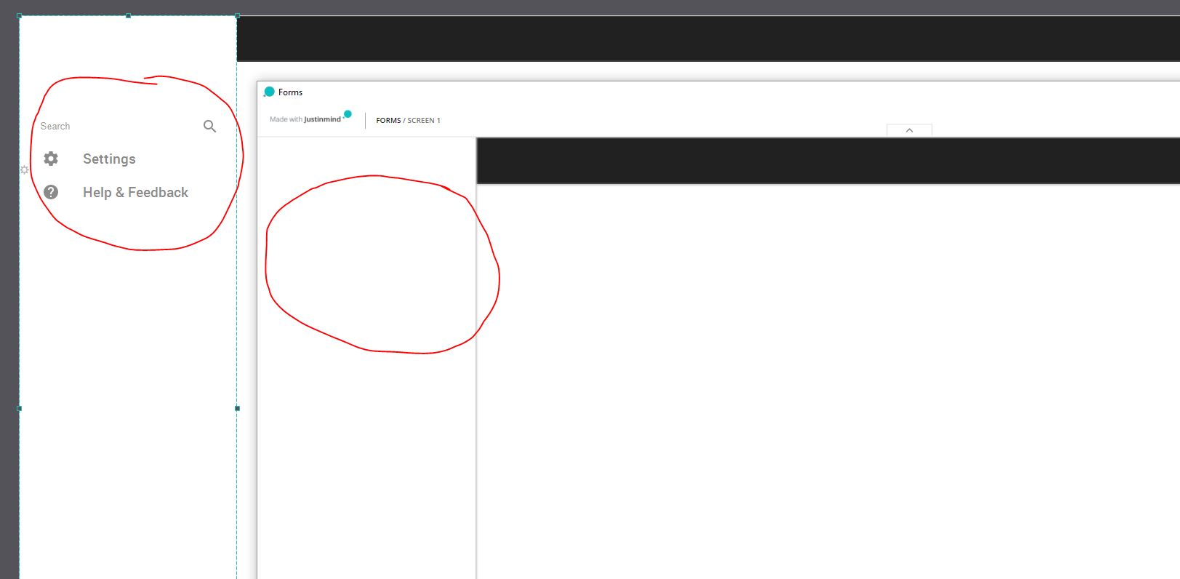Click the teal Forms window icon
Viewport: 1180px width, 579px height.
[269, 92]
